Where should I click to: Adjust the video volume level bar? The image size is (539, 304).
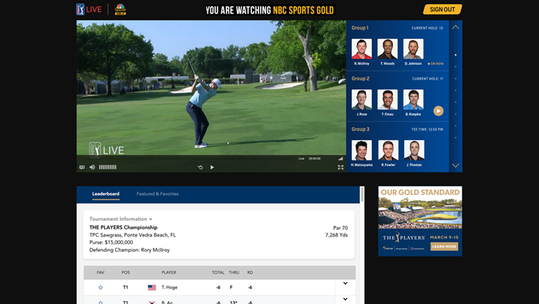click(108, 167)
